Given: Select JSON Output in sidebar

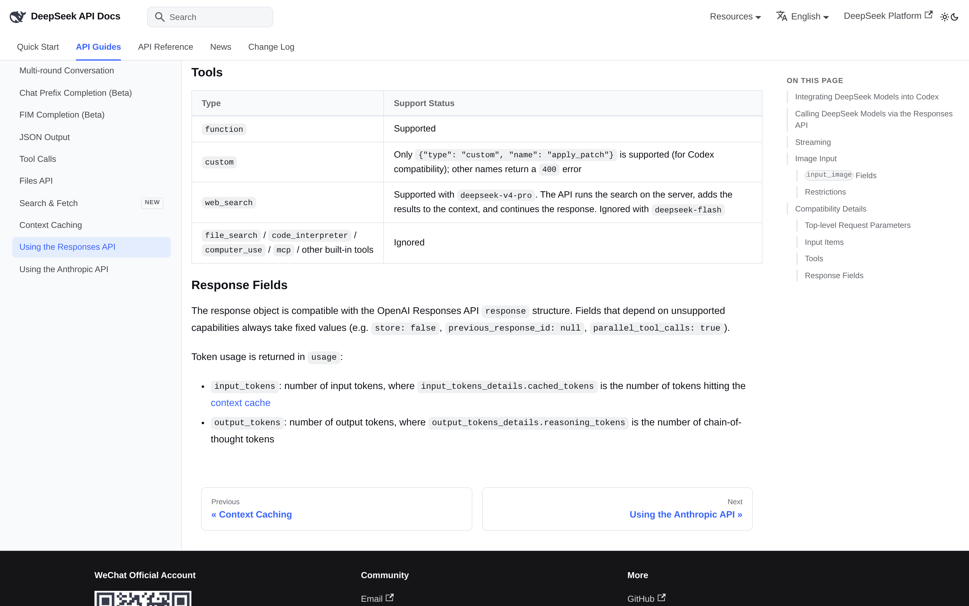Looking at the screenshot, I should [x=91, y=137].
